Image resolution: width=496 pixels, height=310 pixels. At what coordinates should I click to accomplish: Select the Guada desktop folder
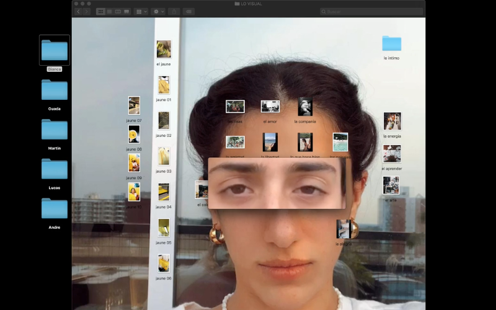55,90
